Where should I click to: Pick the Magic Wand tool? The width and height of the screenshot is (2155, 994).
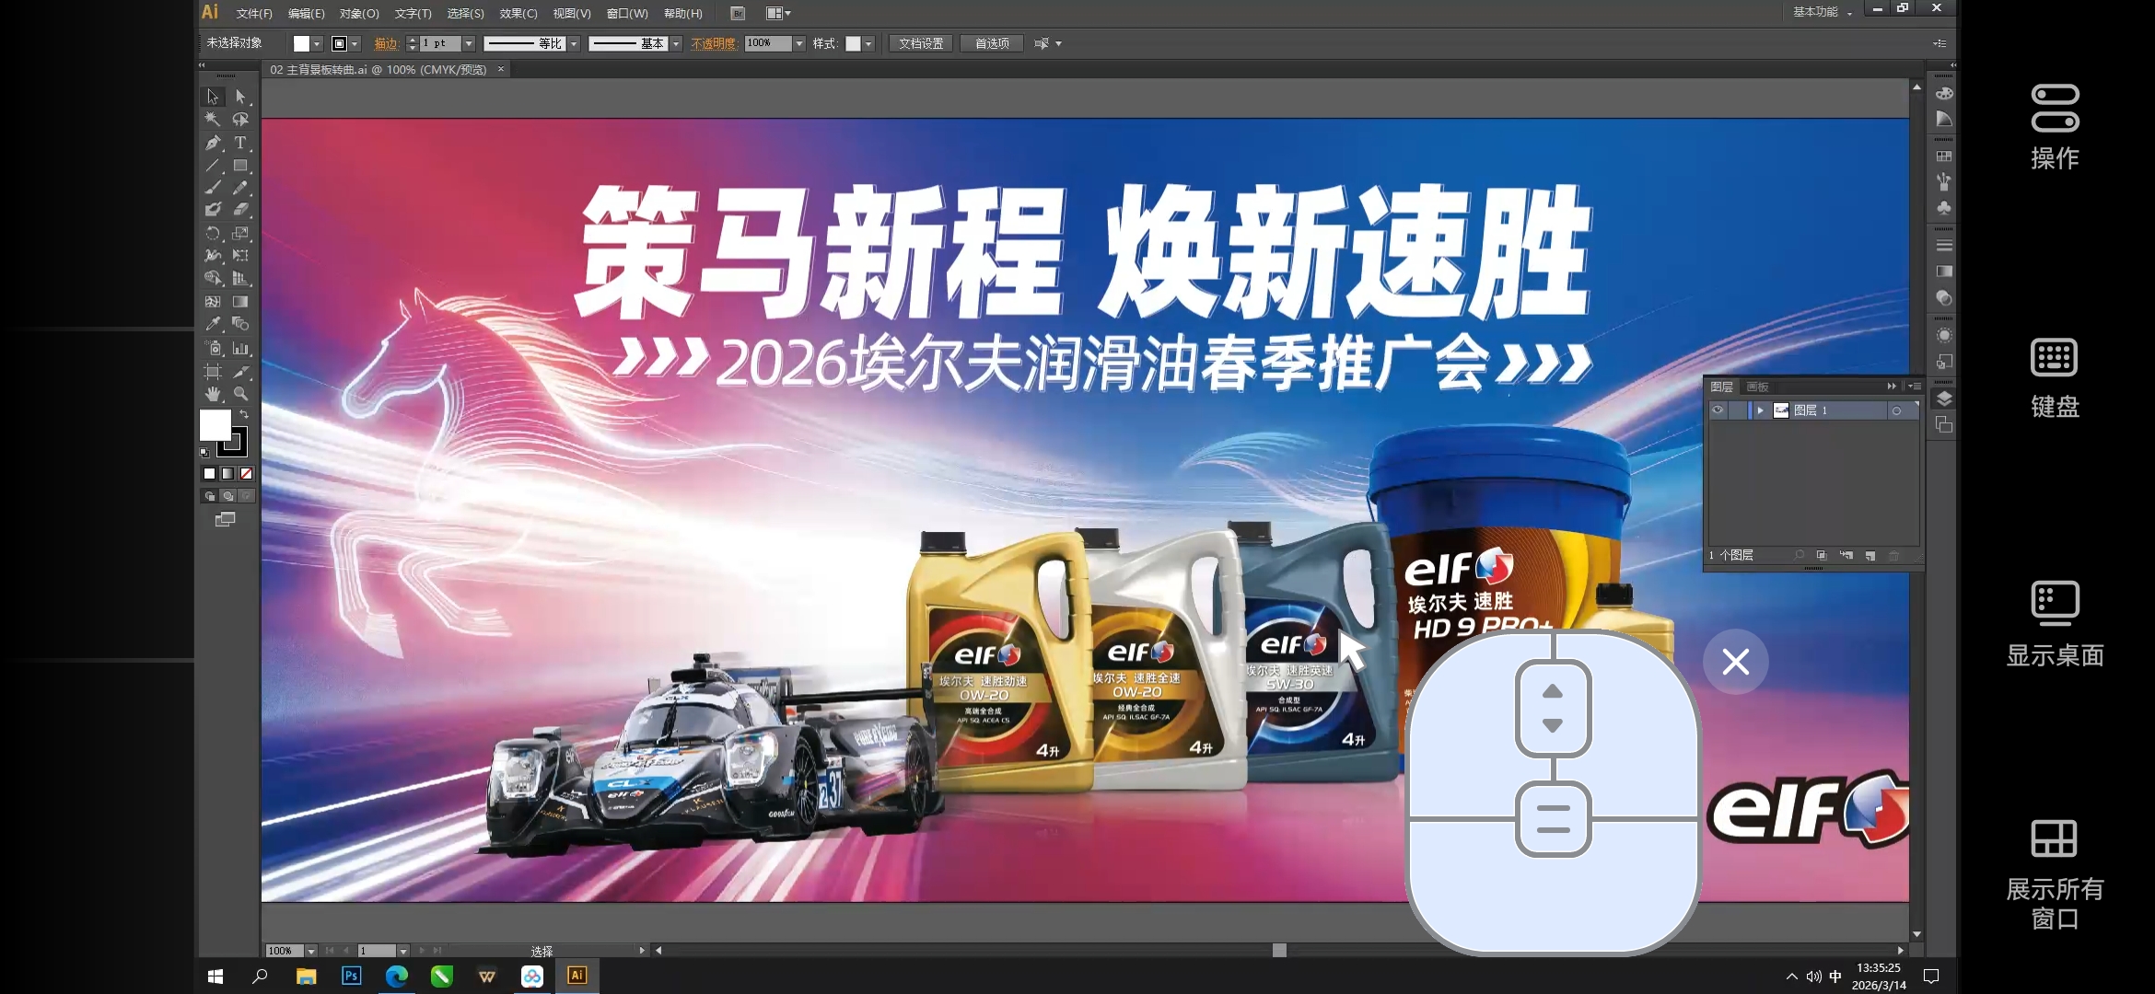[x=213, y=119]
